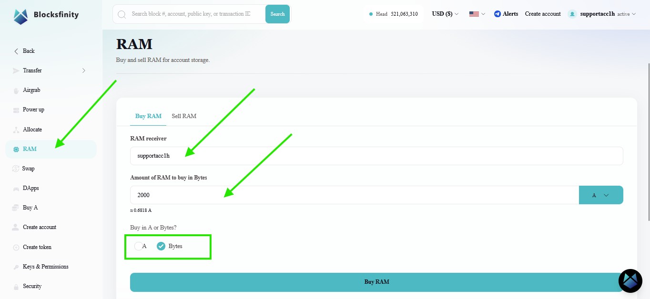Click the Security lock icon
Image resolution: width=650 pixels, height=299 pixels.
tap(16, 286)
